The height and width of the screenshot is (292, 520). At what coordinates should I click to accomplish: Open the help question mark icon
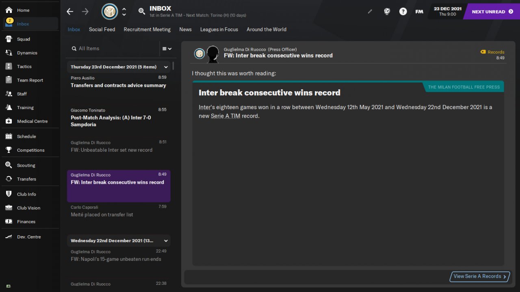tap(403, 11)
